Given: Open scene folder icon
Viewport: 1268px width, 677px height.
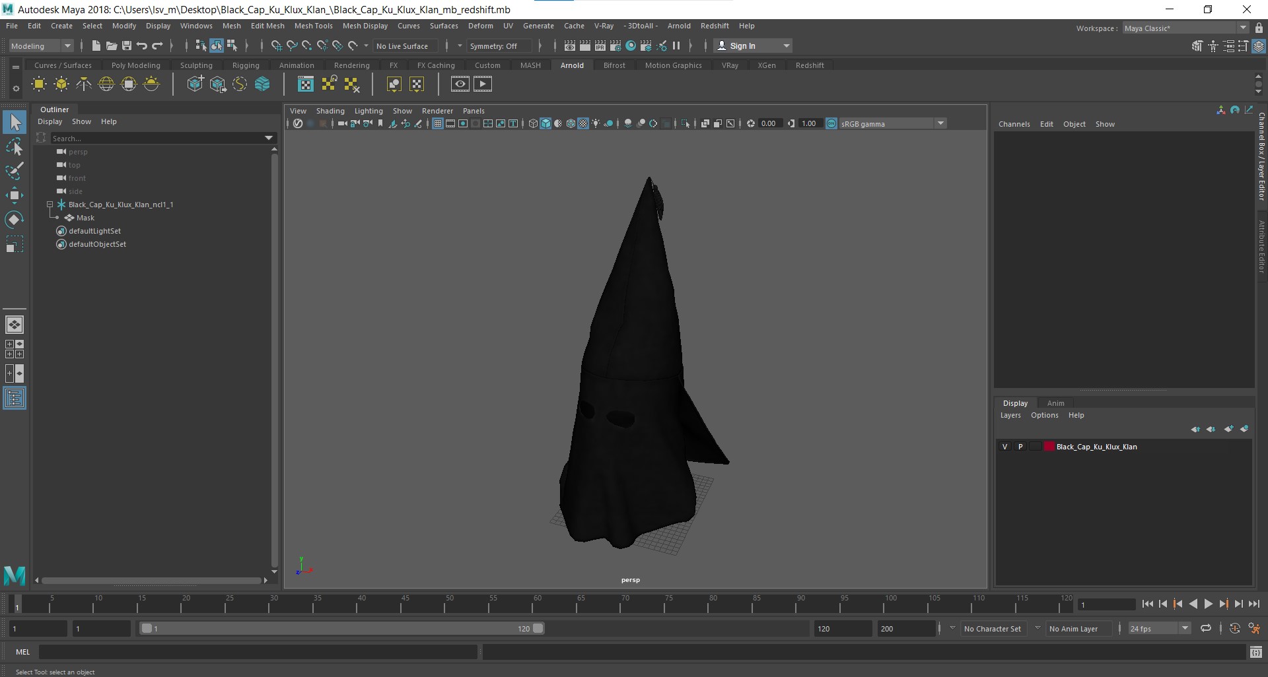Looking at the screenshot, I should tap(111, 46).
